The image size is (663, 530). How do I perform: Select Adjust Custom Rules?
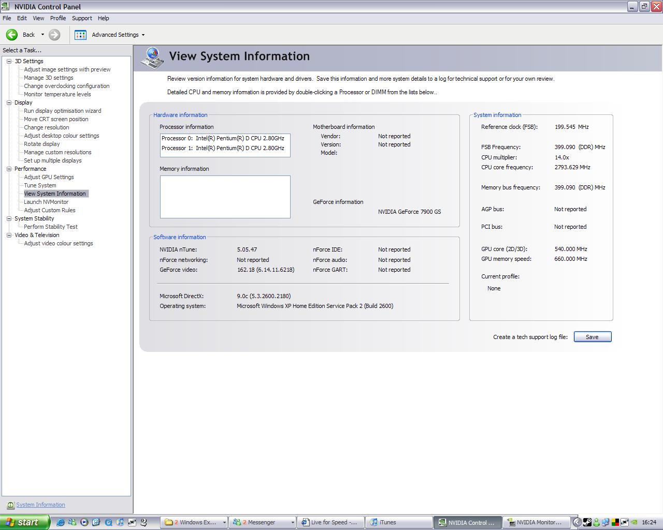[50, 210]
